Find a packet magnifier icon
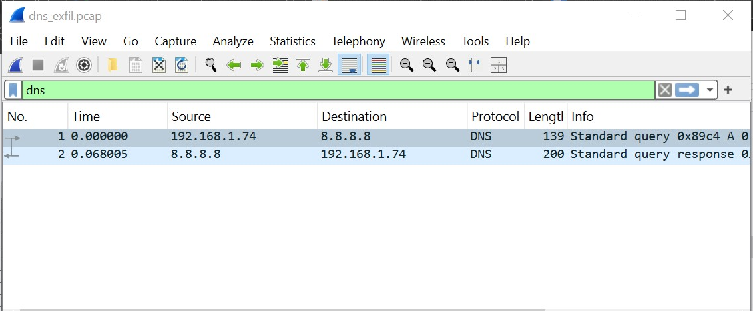The height and width of the screenshot is (311, 753). click(x=210, y=65)
